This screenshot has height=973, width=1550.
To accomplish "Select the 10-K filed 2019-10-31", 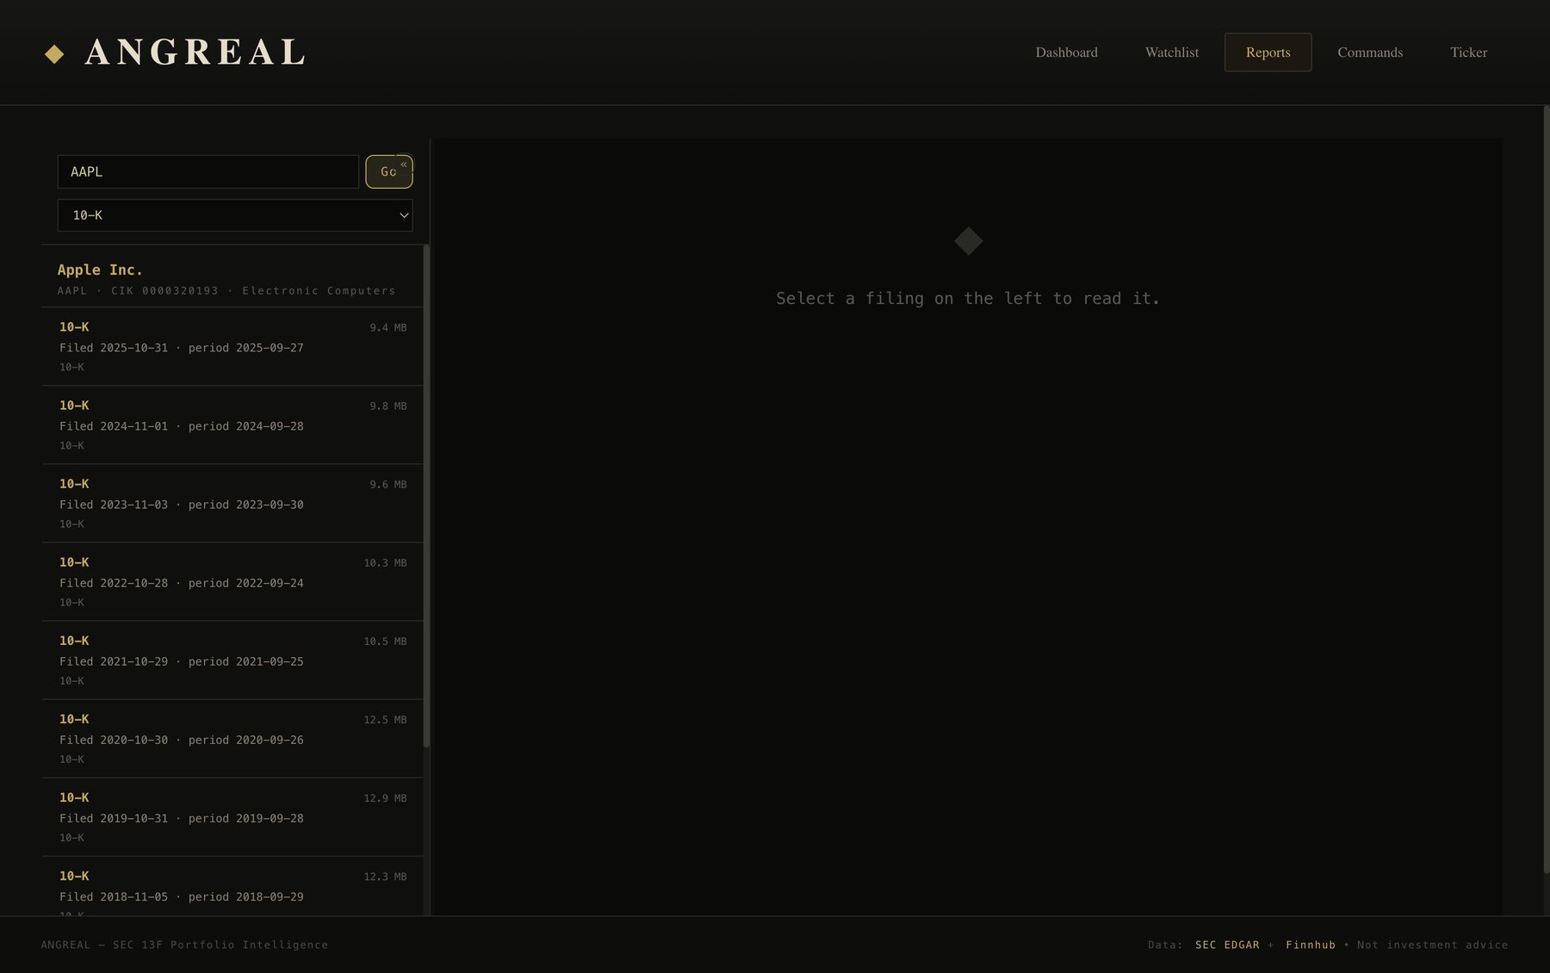I will click(232, 816).
